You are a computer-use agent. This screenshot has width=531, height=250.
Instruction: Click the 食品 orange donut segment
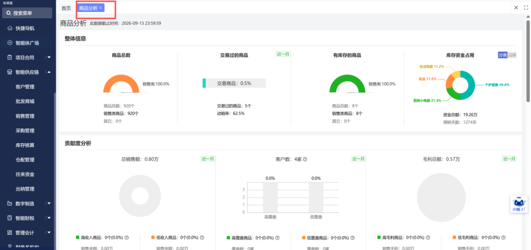[449, 82]
